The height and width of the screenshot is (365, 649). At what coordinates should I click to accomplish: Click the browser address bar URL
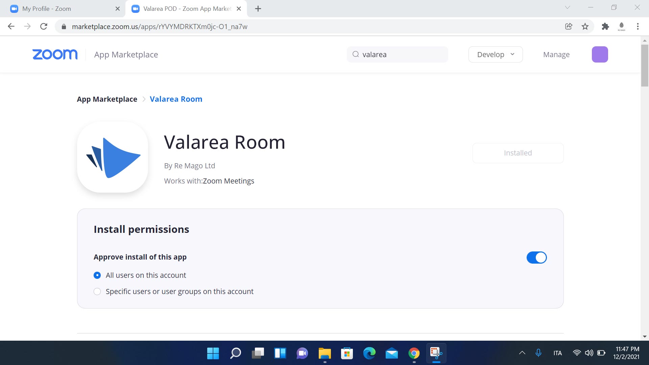click(x=160, y=26)
